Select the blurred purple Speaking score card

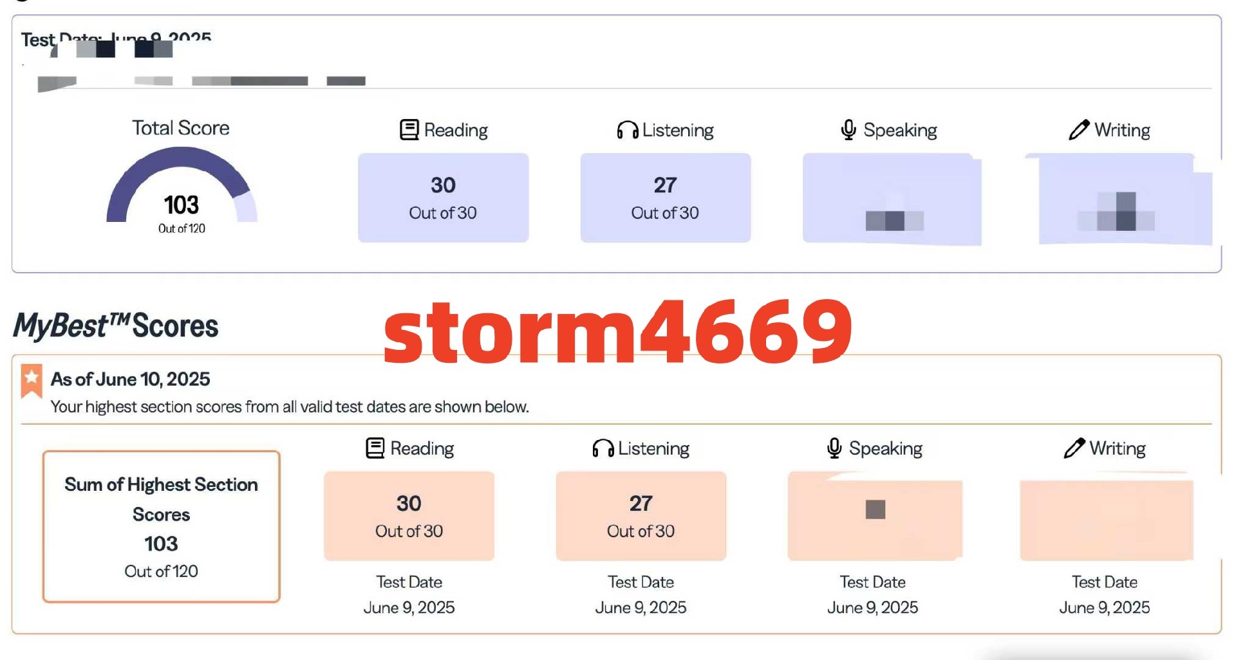pyautogui.click(x=892, y=199)
